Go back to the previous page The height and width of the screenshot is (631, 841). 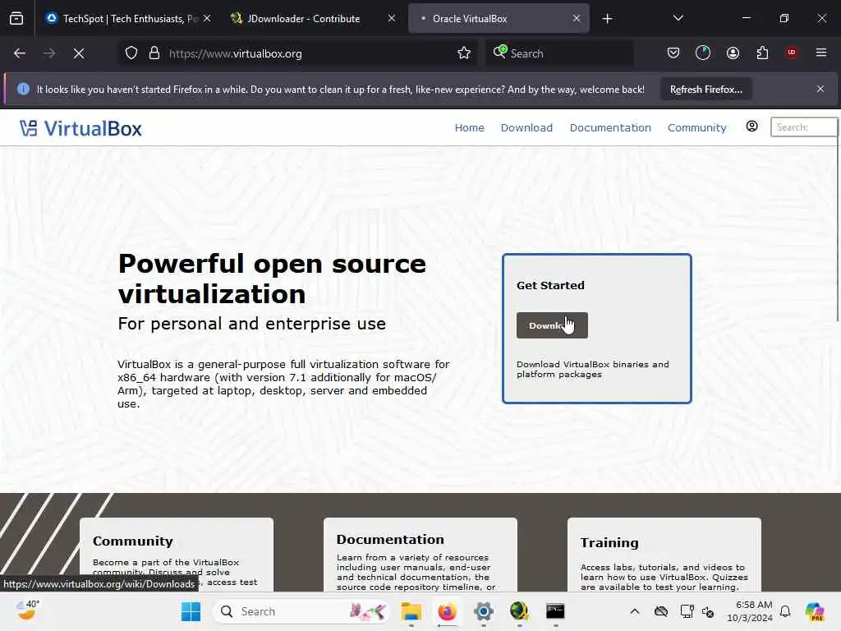click(20, 53)
